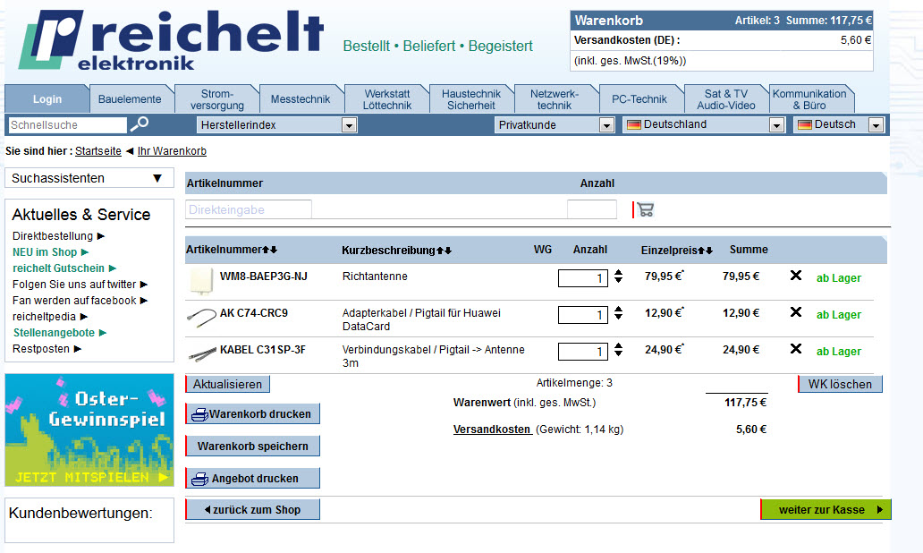923x553 pixels.
Task: Open Restposten link
Action: pos(47,349)
